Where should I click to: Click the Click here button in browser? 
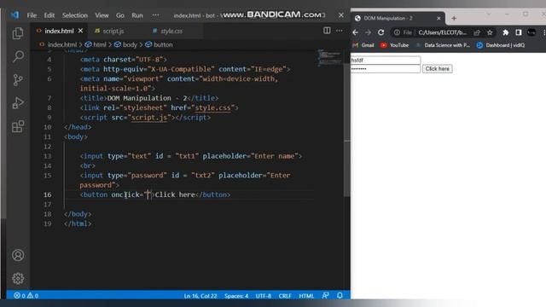click(x=438, y=69)
